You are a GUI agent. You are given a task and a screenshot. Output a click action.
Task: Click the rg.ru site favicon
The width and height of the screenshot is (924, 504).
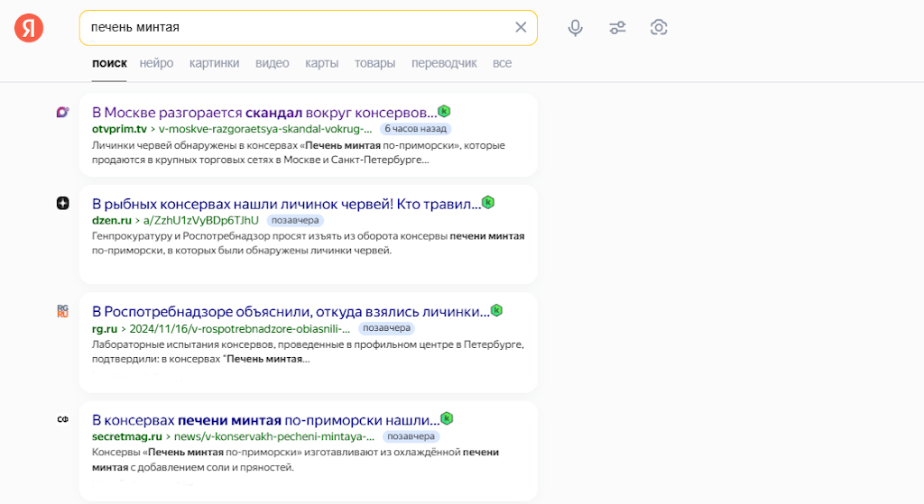[x=62, y=311]
